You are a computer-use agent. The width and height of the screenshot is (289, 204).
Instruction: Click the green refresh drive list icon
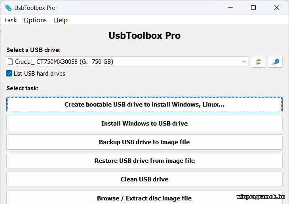258,62
